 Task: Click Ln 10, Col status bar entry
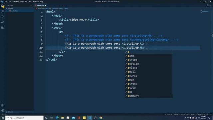(168, 114)
